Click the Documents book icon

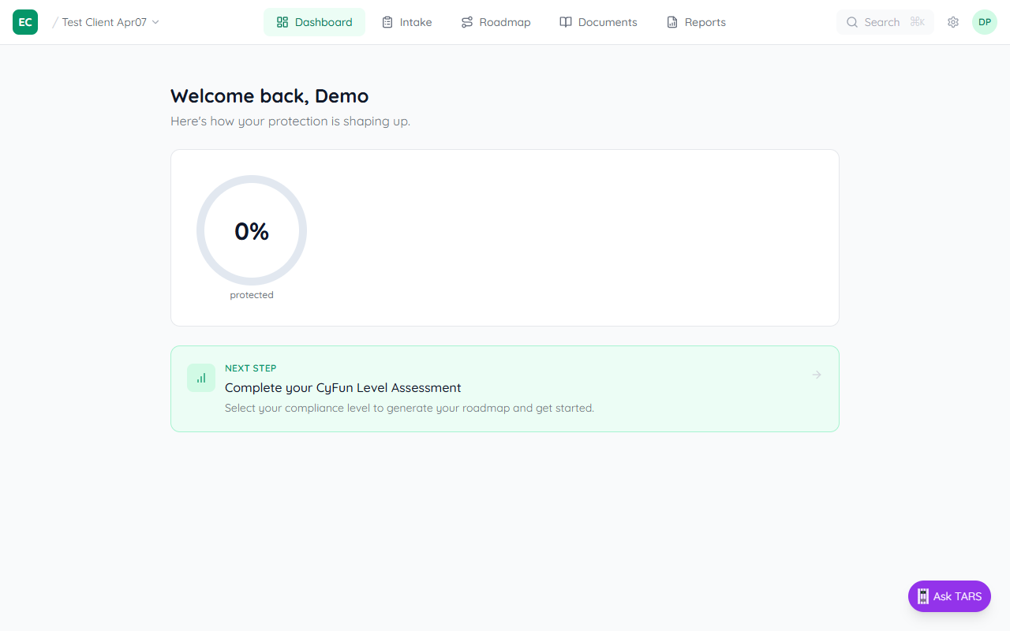click(x=565, y=21)
